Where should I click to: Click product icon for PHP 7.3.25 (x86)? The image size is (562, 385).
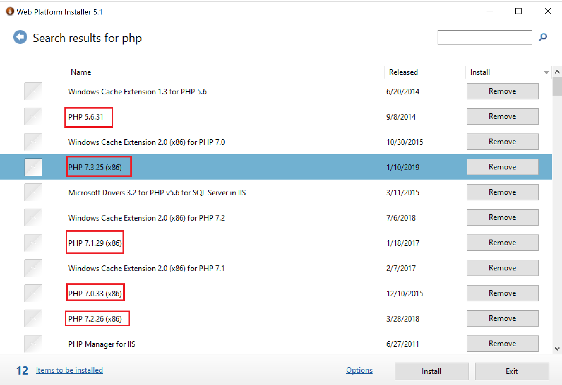click(x=33, y=167)
